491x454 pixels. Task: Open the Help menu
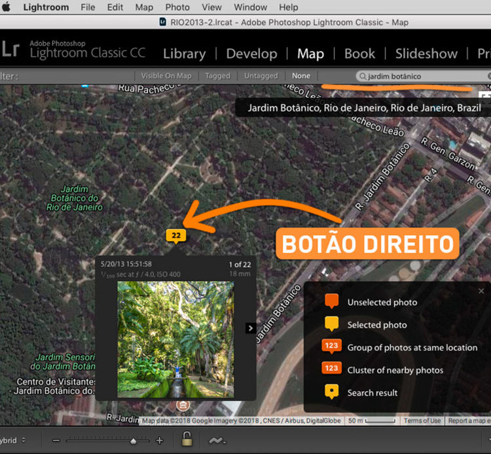[289, 7]
